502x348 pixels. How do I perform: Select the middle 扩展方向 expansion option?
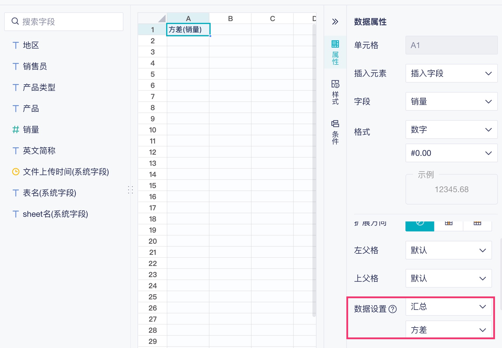[x=448, y=225]
